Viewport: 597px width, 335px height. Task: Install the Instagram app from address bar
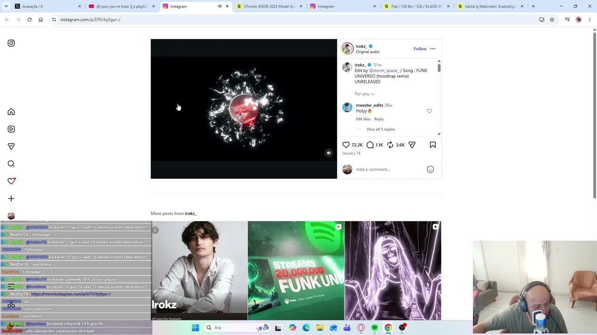coord(541,20)
